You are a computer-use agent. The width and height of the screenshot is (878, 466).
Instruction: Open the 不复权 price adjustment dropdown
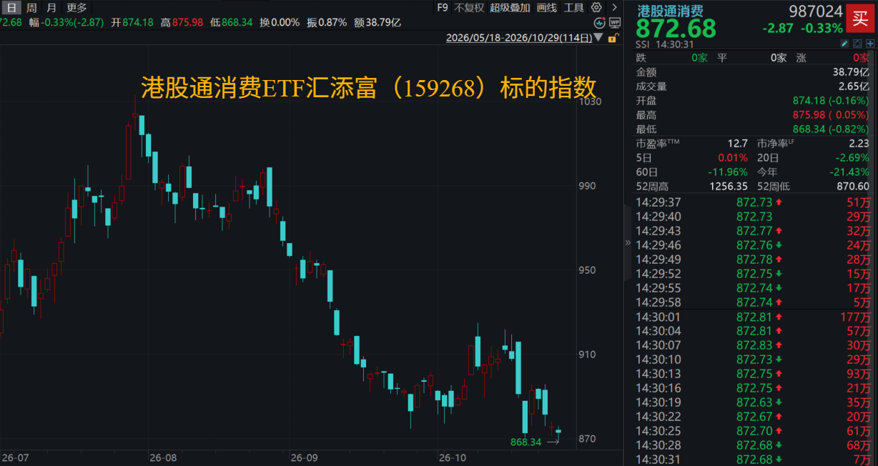tap(469, 8)
